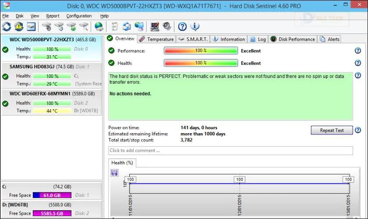This screenshot has width=368, height=219.
Task: Switch to the Overview tab
Action: point(121,39)
